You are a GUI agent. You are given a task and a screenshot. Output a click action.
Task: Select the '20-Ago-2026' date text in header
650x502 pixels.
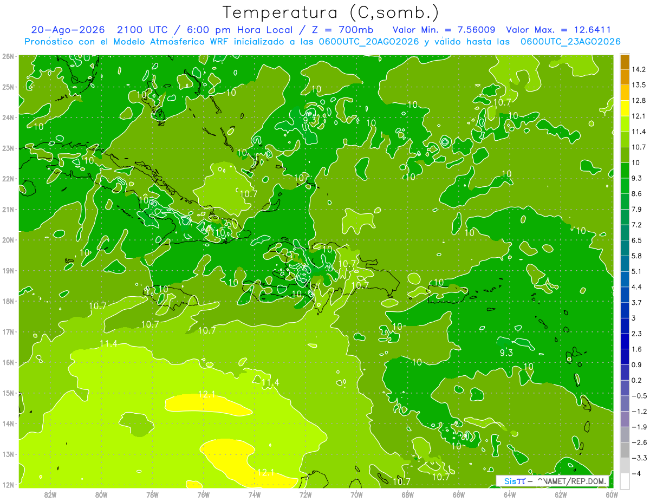pos(68,30)
